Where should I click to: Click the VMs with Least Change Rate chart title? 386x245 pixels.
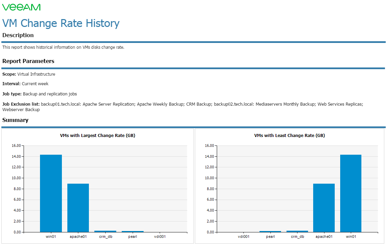290,135
